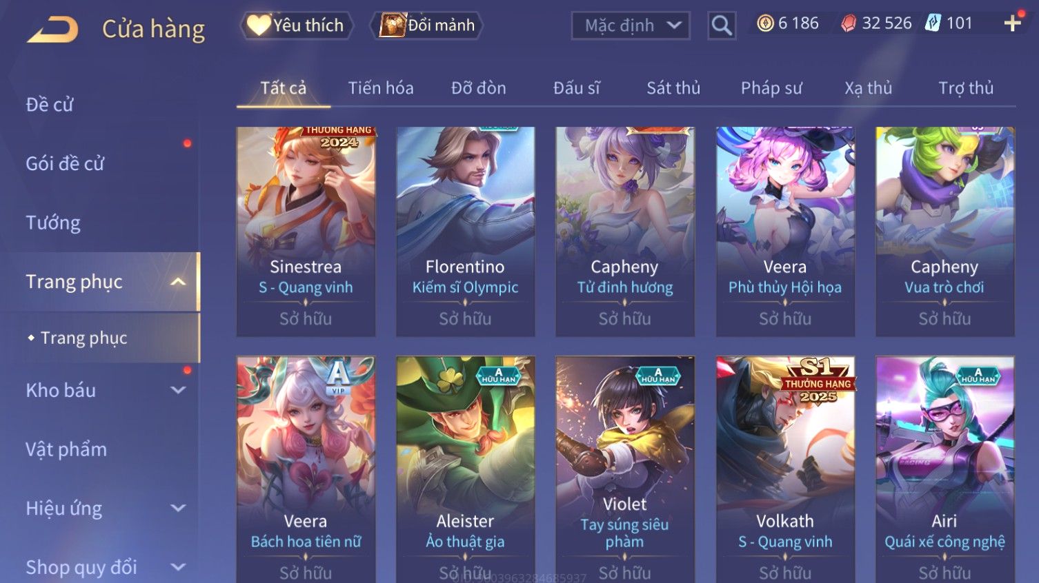1039x583 pixels.
Task: Switch to the Sát thủ tab
Action: pyautogui.click(x=673, y=88)
